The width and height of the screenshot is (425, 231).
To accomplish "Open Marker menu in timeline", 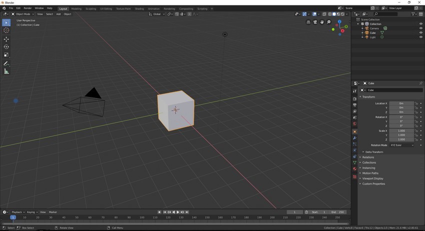I will 53,212.
